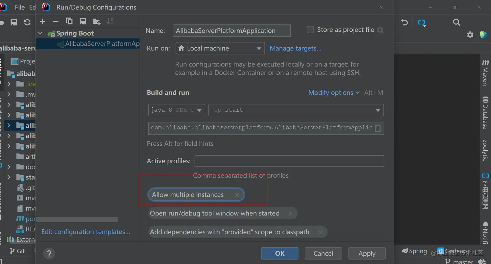
Task: Click the Reload from disk icon in IDE toolbar
Action: [27, 22]
